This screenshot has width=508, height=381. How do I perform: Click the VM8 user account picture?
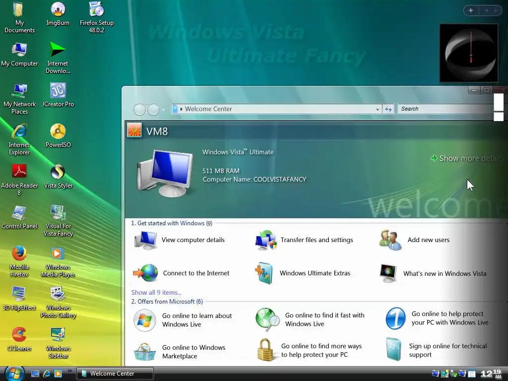click(134, 130)
